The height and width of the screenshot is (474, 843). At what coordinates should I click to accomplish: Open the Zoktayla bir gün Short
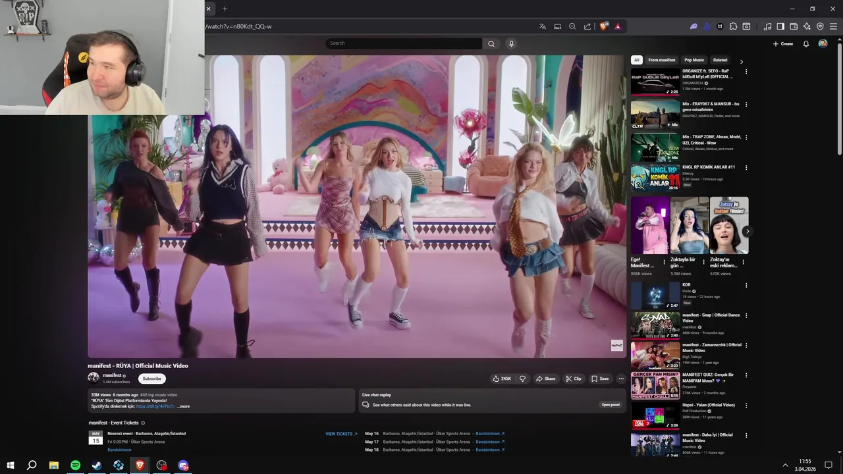(x=690, y=225)
